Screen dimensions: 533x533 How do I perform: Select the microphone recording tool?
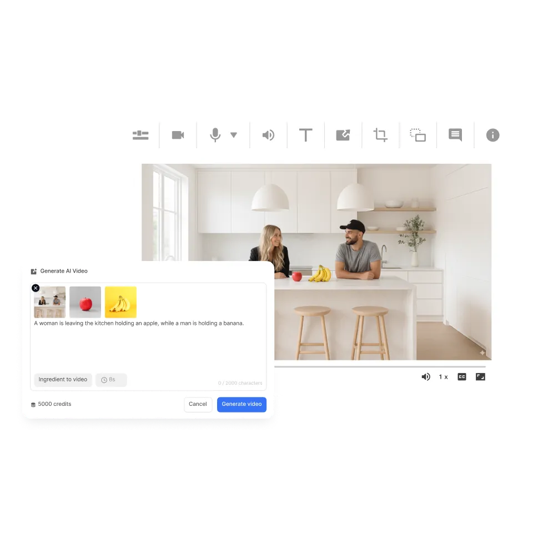[x=215, y=134]
